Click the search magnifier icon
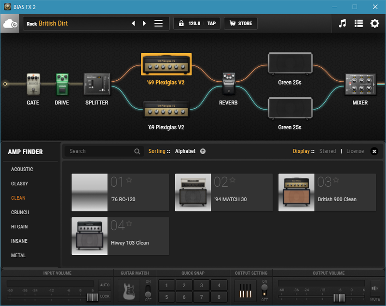 coord(137,151)
